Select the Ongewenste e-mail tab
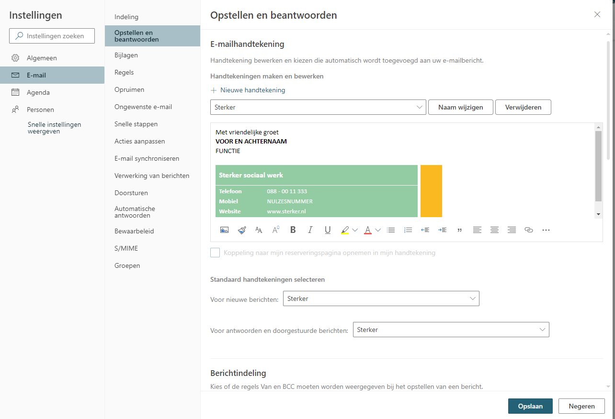Viewport: 615px width, 419px height. pyautogui.click(x=152, y=107)
